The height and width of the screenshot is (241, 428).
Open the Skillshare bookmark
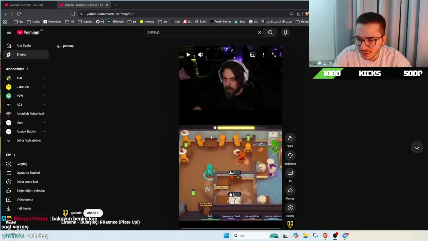[116, 22]
